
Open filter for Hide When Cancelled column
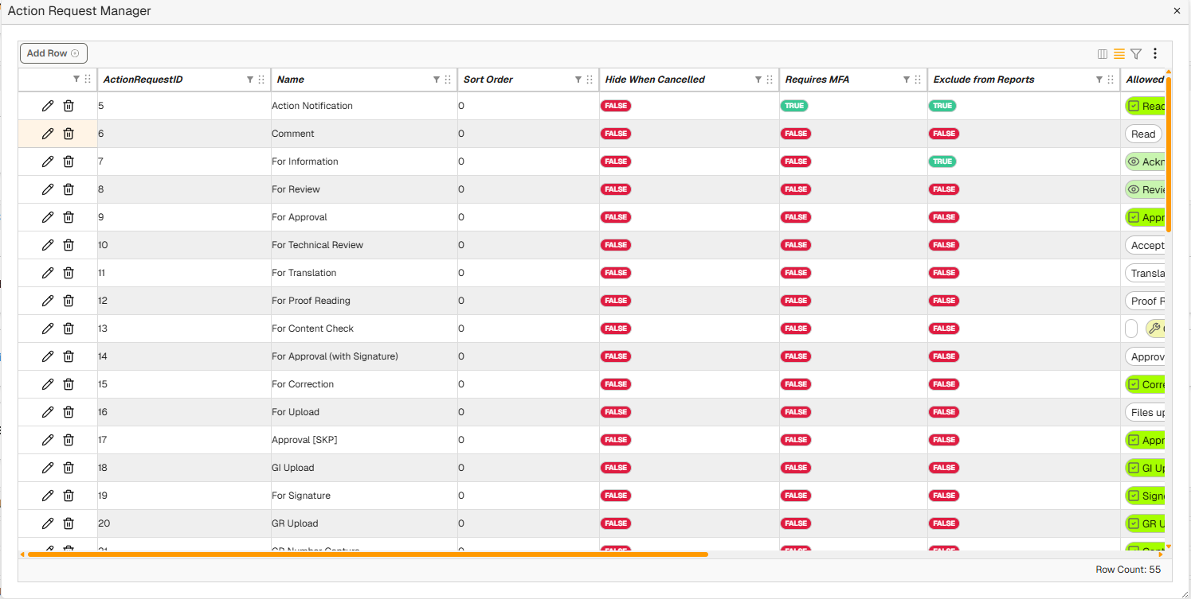click(x=758, y=80)
